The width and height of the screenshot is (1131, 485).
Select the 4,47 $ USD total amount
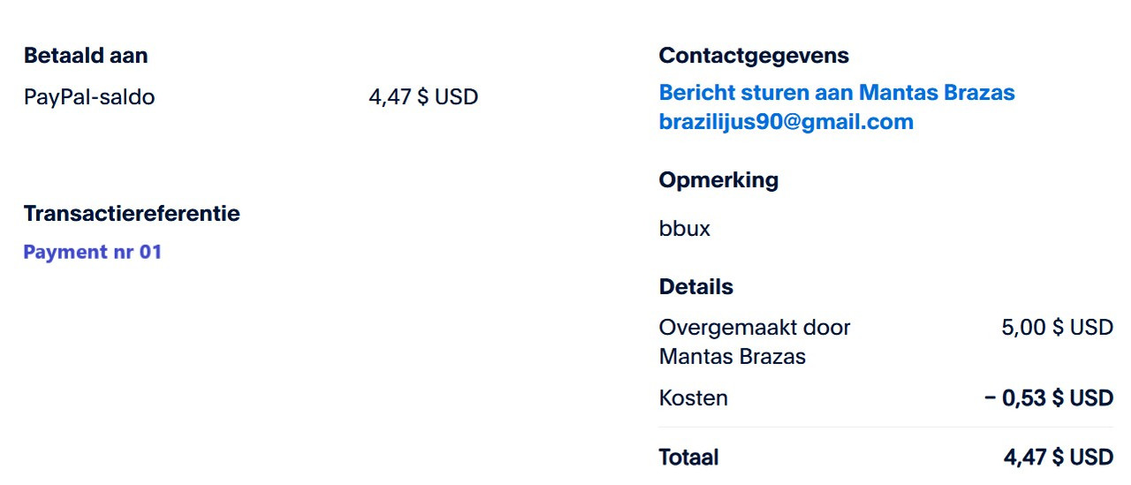pos(1059,458)
